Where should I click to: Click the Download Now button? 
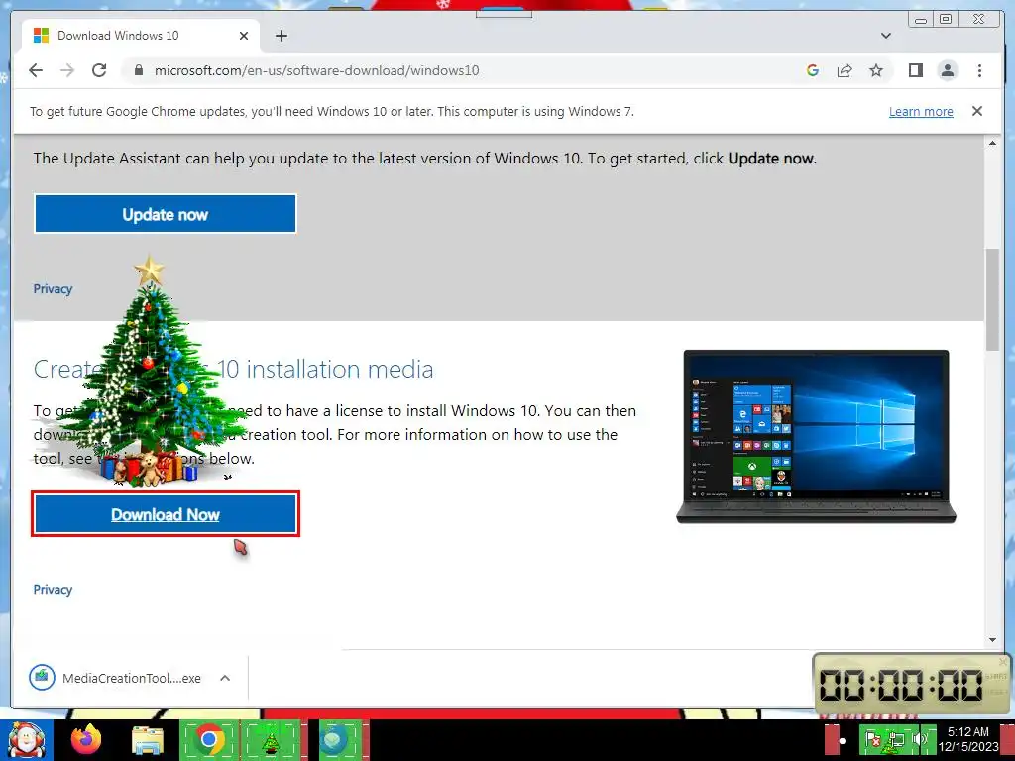click(x=166, y=514)
